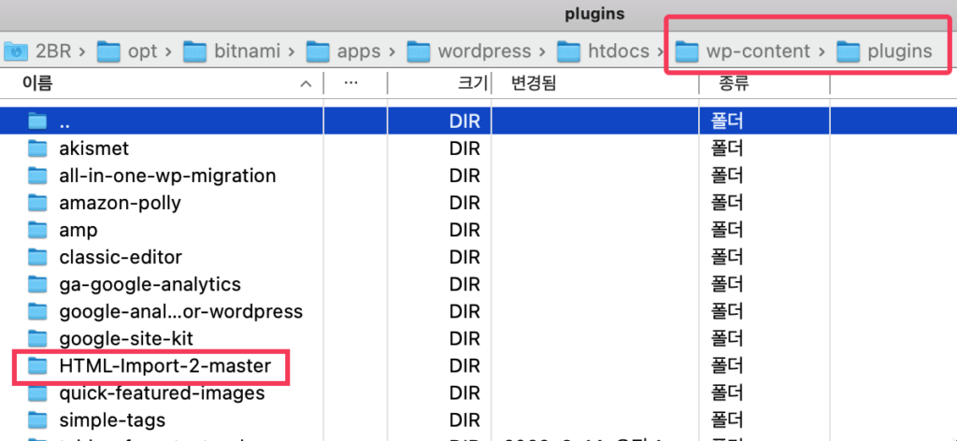Click the parent directory (..) folder icon
Screen dimensions: 957x441
[x=37, y=121]
